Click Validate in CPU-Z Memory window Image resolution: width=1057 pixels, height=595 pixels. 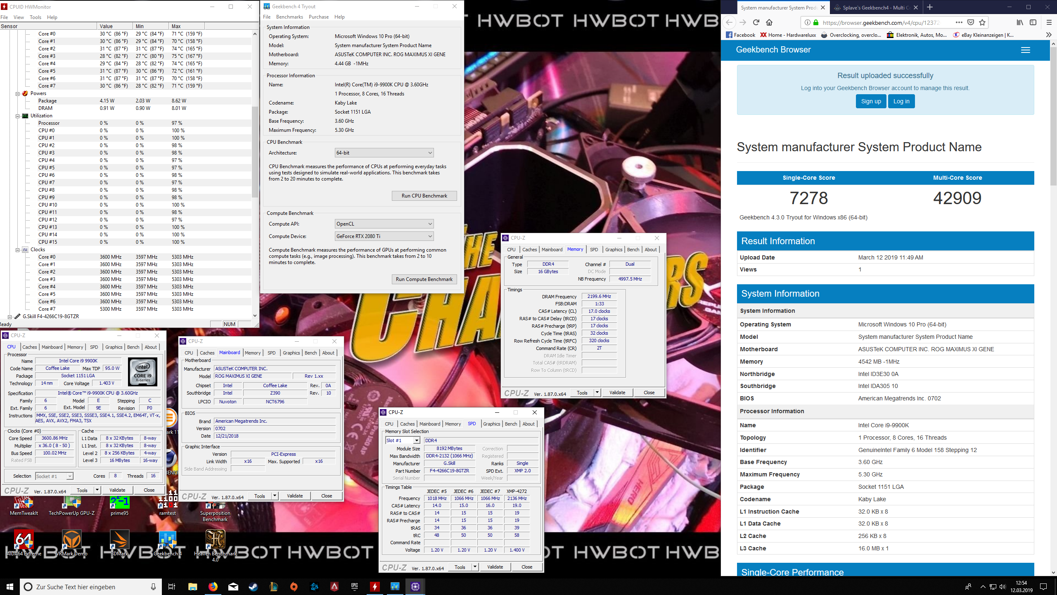617,393
